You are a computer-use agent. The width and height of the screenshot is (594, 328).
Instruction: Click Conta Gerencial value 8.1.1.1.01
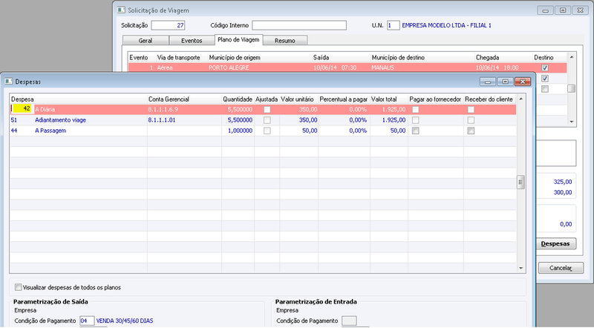pyautogui.click(x=162, y=120)
